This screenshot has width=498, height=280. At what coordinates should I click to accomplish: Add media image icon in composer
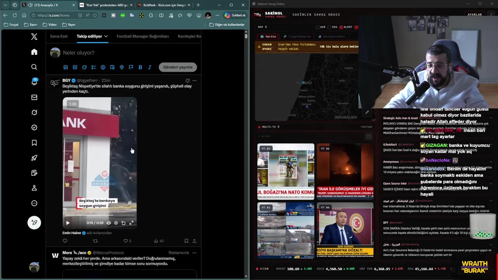coord(66,67)
